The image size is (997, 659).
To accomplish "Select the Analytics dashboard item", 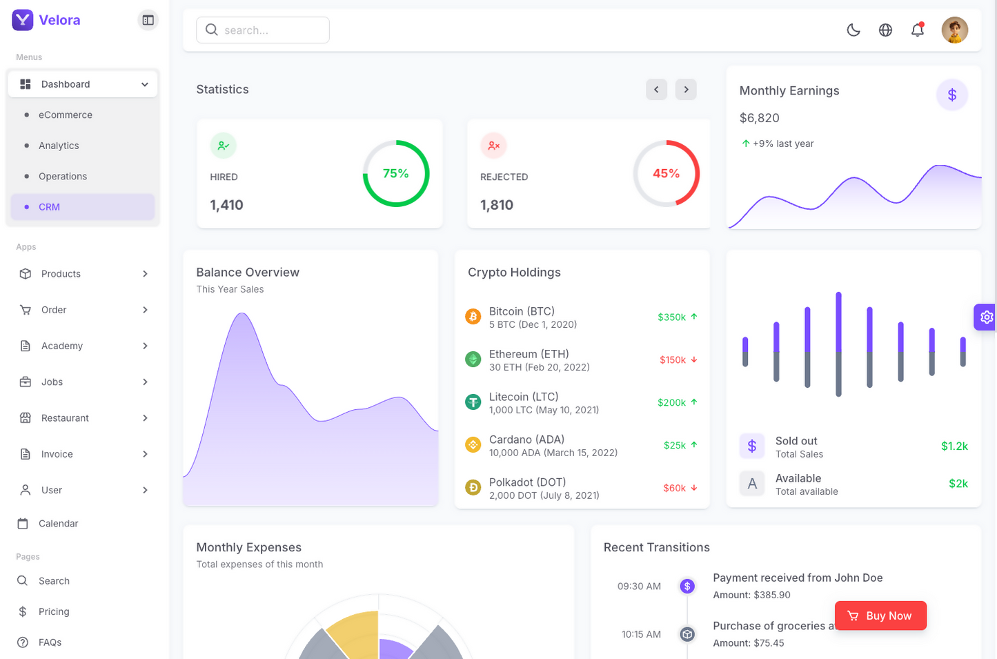I will 59,146.
